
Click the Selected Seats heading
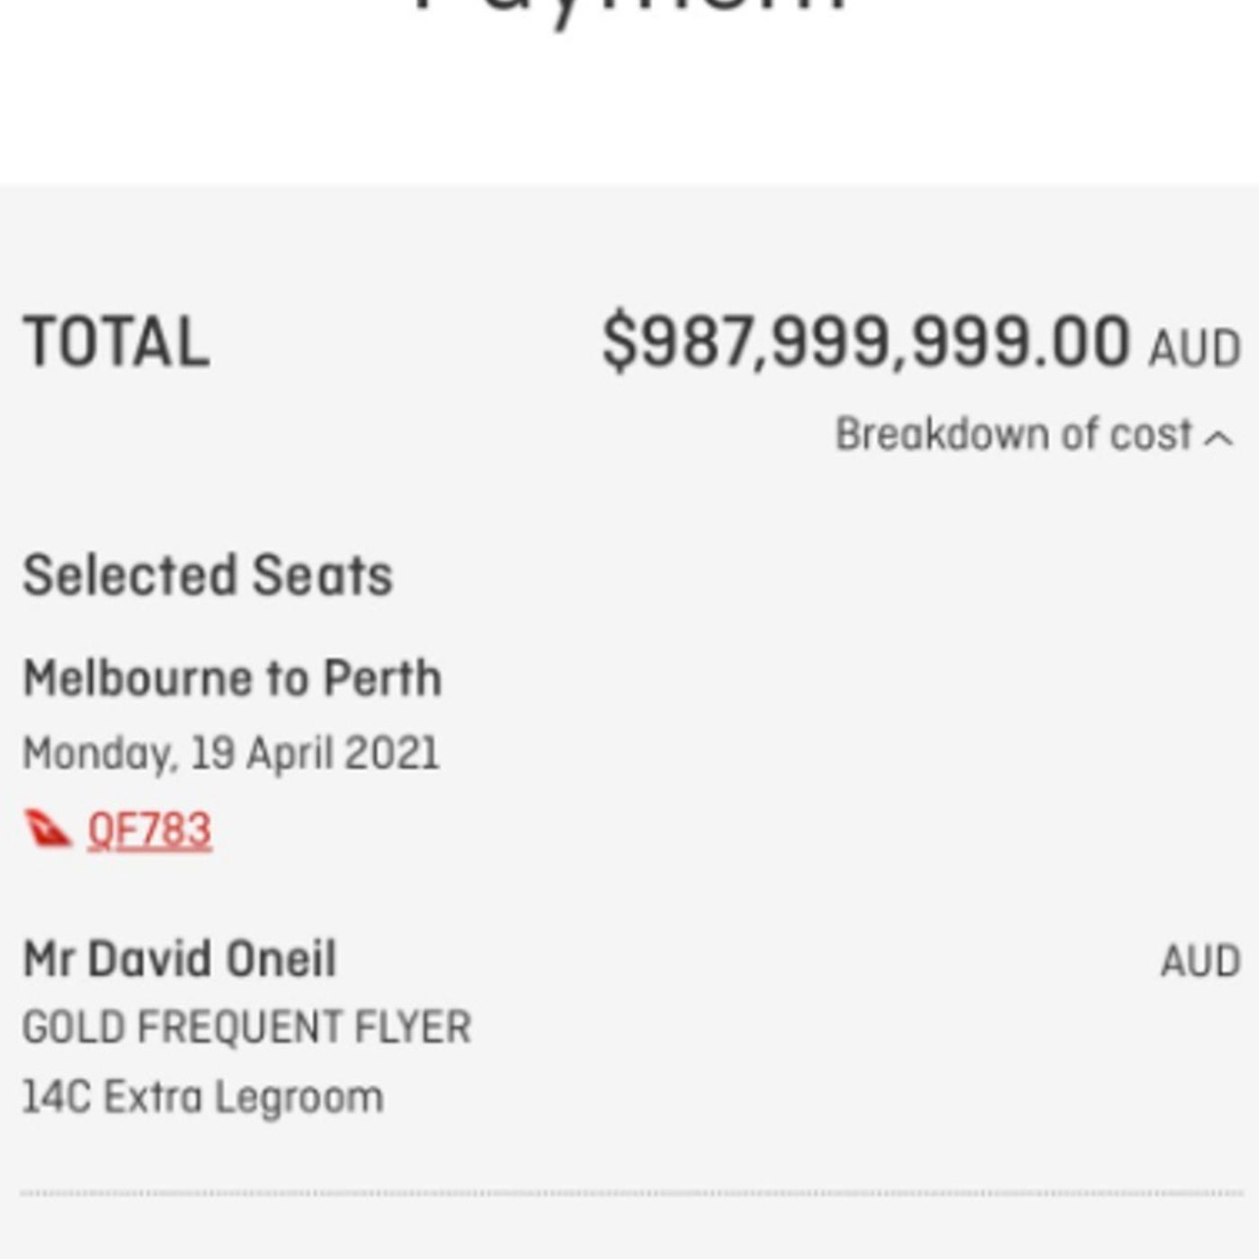(x=208, y=576)
